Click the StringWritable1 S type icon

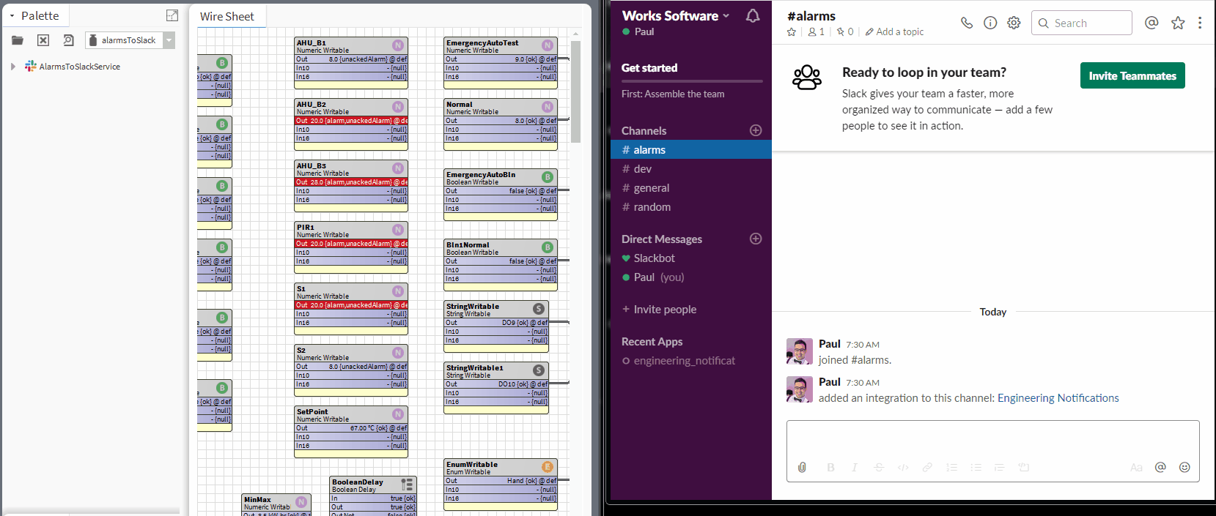(x=539, y=370)
